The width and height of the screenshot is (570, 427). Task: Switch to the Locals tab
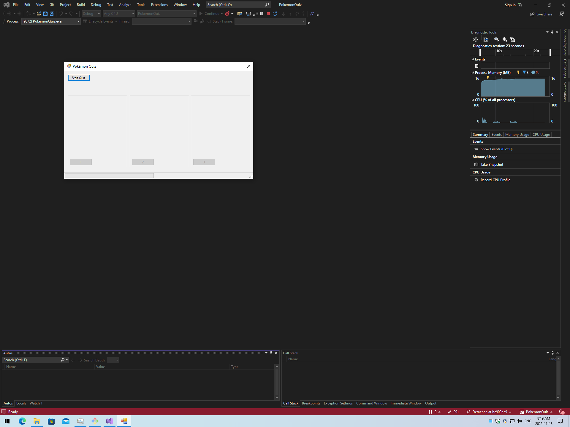coord(21,403)
